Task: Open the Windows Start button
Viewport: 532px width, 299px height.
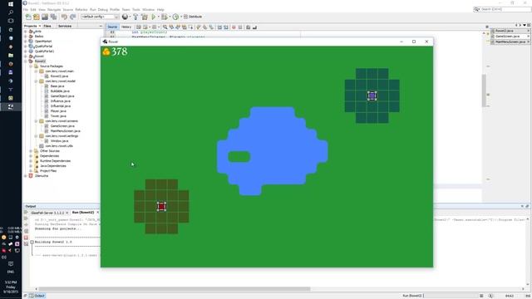Action: tap(11, 4)
